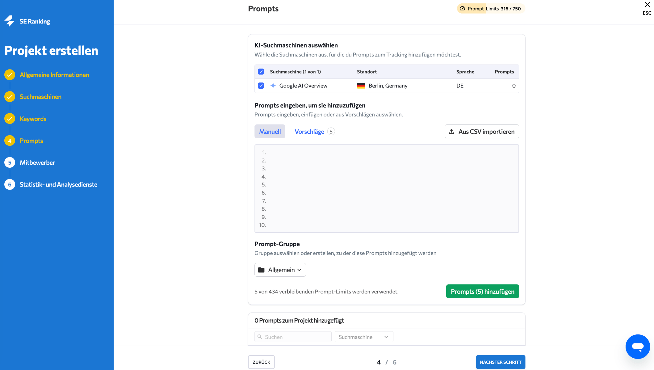Click the 'Google AI Overview' row label

[303, 86]
